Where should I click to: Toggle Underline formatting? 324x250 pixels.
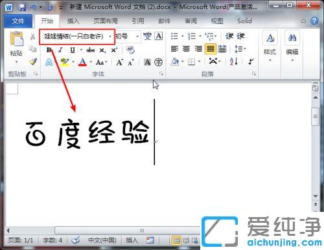click(73, 50)
